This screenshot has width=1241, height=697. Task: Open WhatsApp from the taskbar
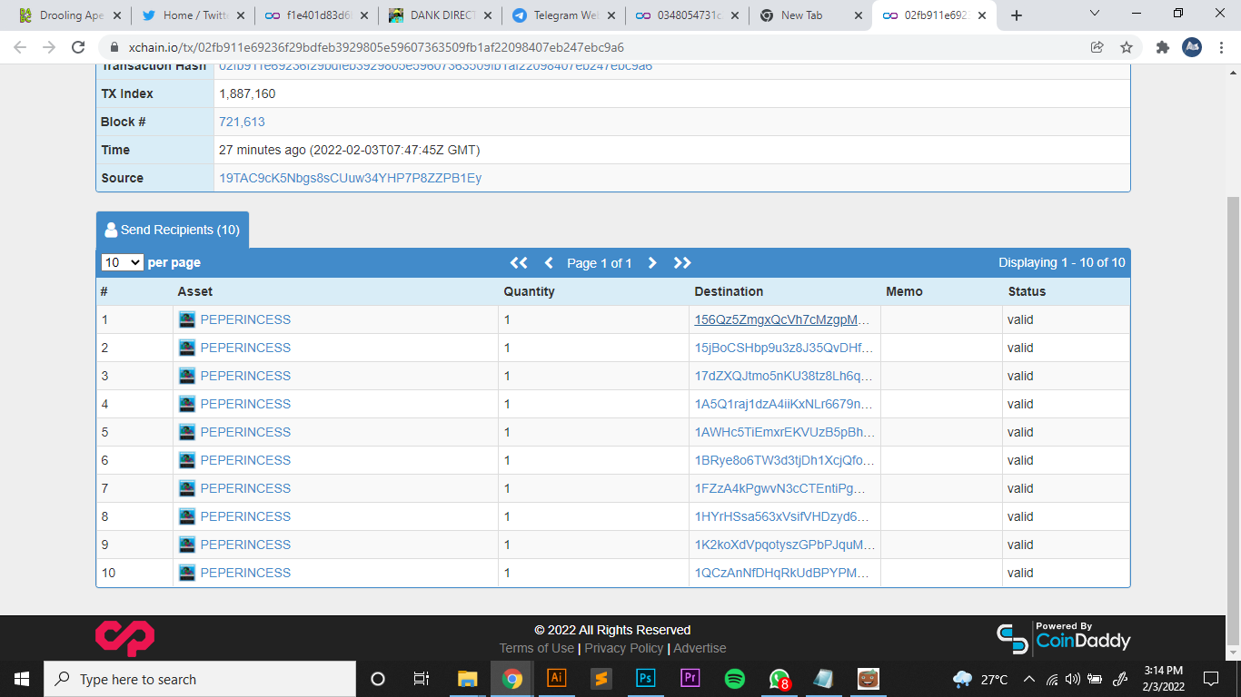[x=779, y=679]
